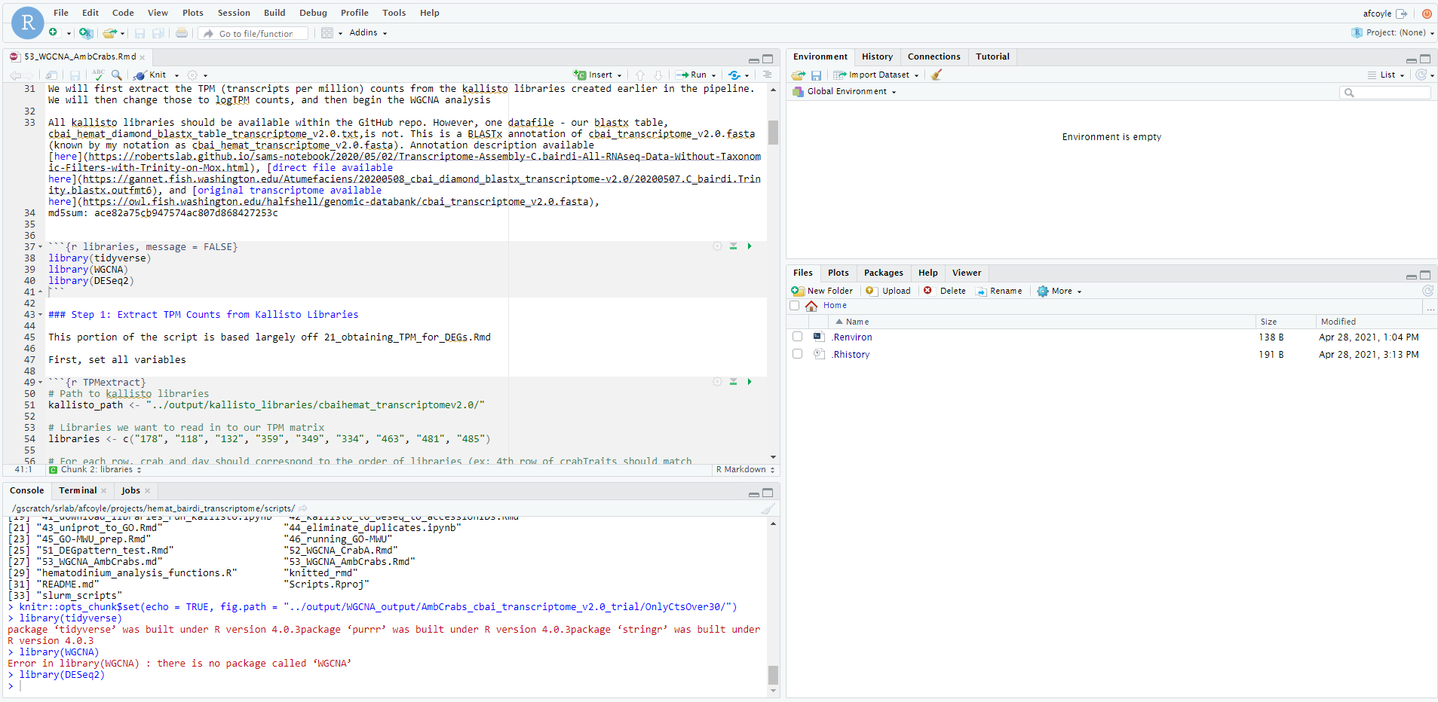Image resolution: width=1438 pixels, height=702 pixels.
Task: Quit the session with red power icon
Action: point(1427,14)
